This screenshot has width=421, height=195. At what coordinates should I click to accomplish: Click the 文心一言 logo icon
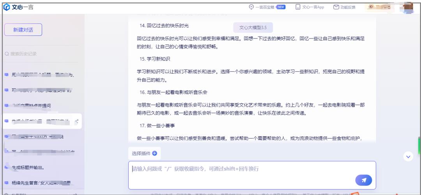click(7, 7)
